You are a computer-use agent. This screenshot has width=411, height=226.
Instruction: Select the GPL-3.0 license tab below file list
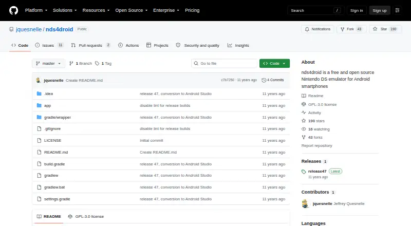click(86, 217)
